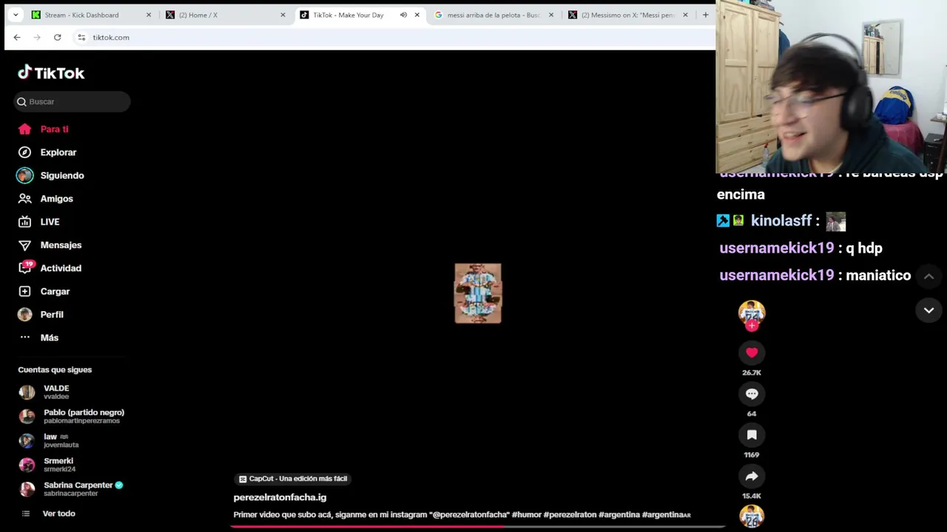The height and width of the screenshot is (532, 947).
Task: Open perezelratonfacha.ig profile link
Action: pos(280,497)
